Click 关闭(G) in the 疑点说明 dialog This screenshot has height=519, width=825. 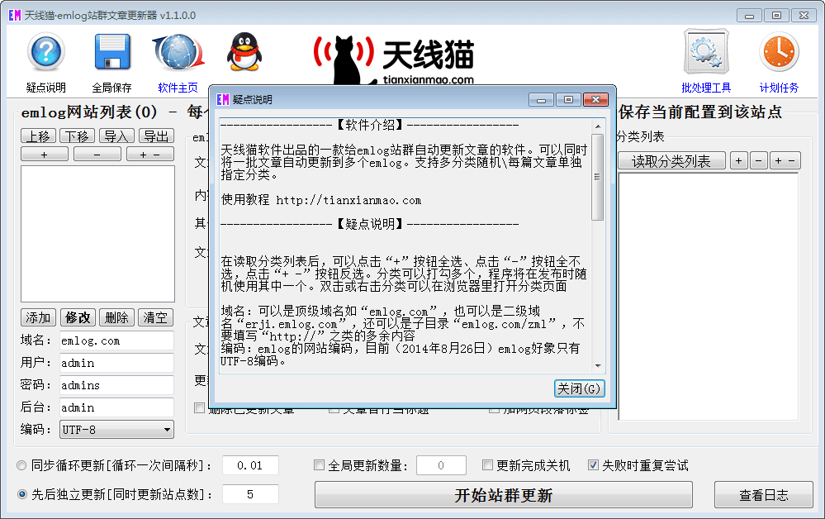(579, 388)
